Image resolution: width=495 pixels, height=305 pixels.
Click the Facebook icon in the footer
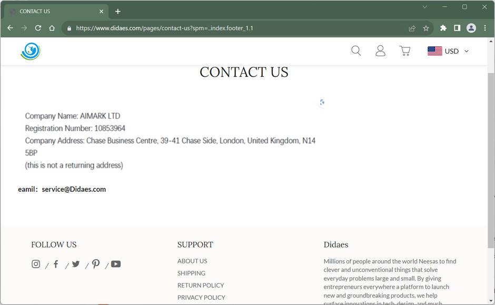click(x=56, y=264)
